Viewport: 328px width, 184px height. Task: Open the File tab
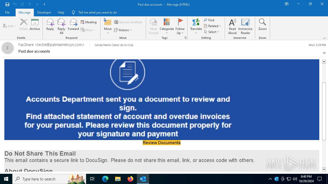point(7,13)
